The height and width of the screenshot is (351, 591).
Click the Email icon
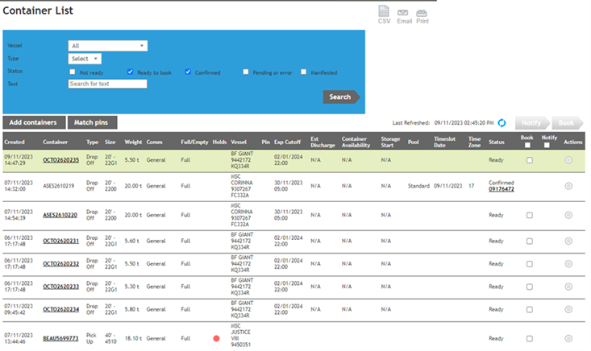click(404, 17)
